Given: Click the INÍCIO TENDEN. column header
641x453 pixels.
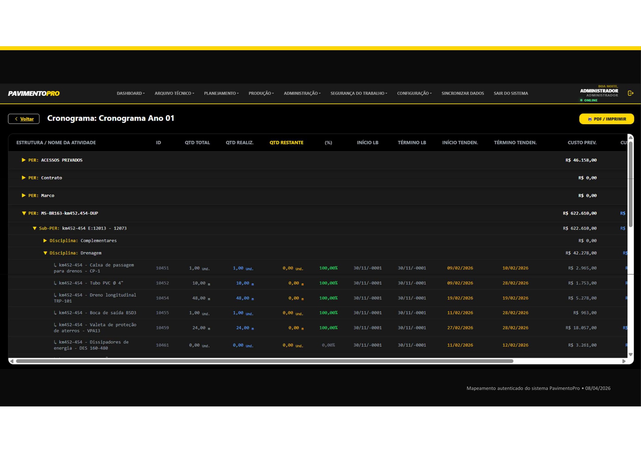Looking at the screenshot, I should pyautogui.click(x=460, y=143).
